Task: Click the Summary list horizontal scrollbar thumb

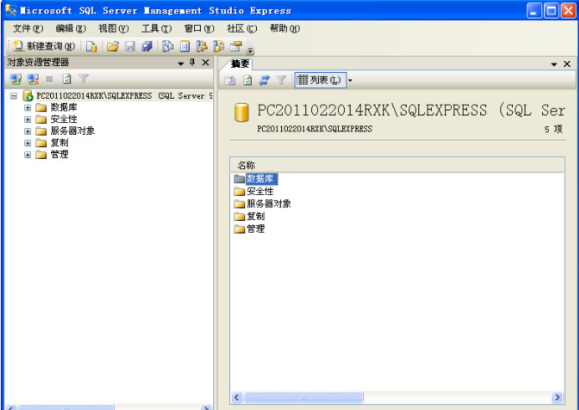Action: (x=304, y=397)
